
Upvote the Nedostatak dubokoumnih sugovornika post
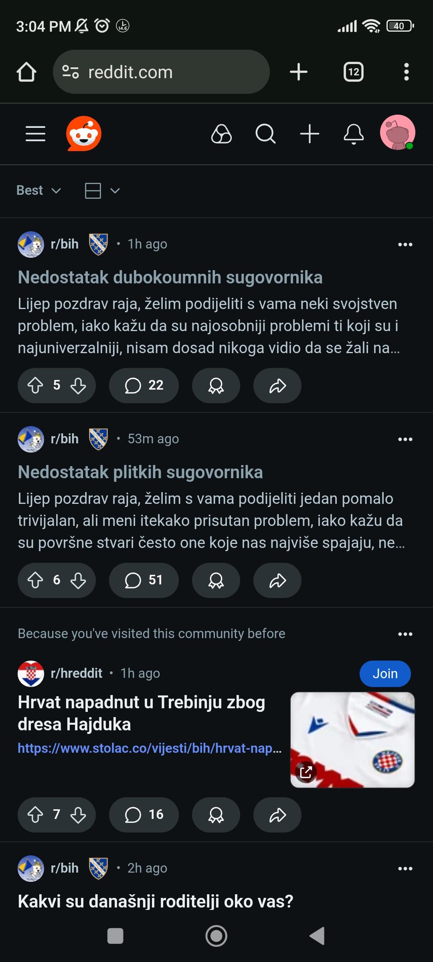tap(35, 386)
